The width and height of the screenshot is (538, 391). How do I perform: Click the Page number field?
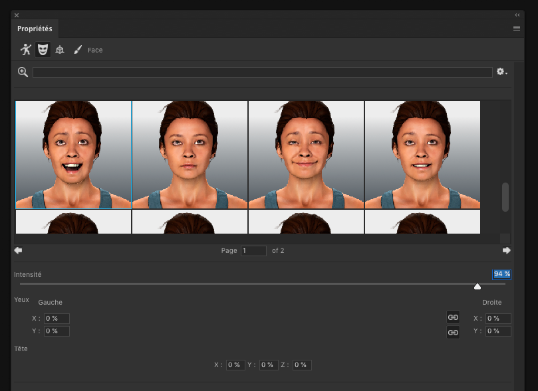(x=253, y=251)
